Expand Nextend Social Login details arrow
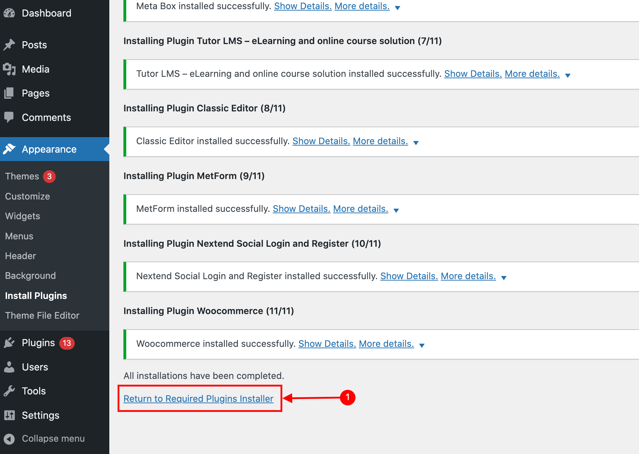Viewport: 639px width, 454px height. coord(504,278)
